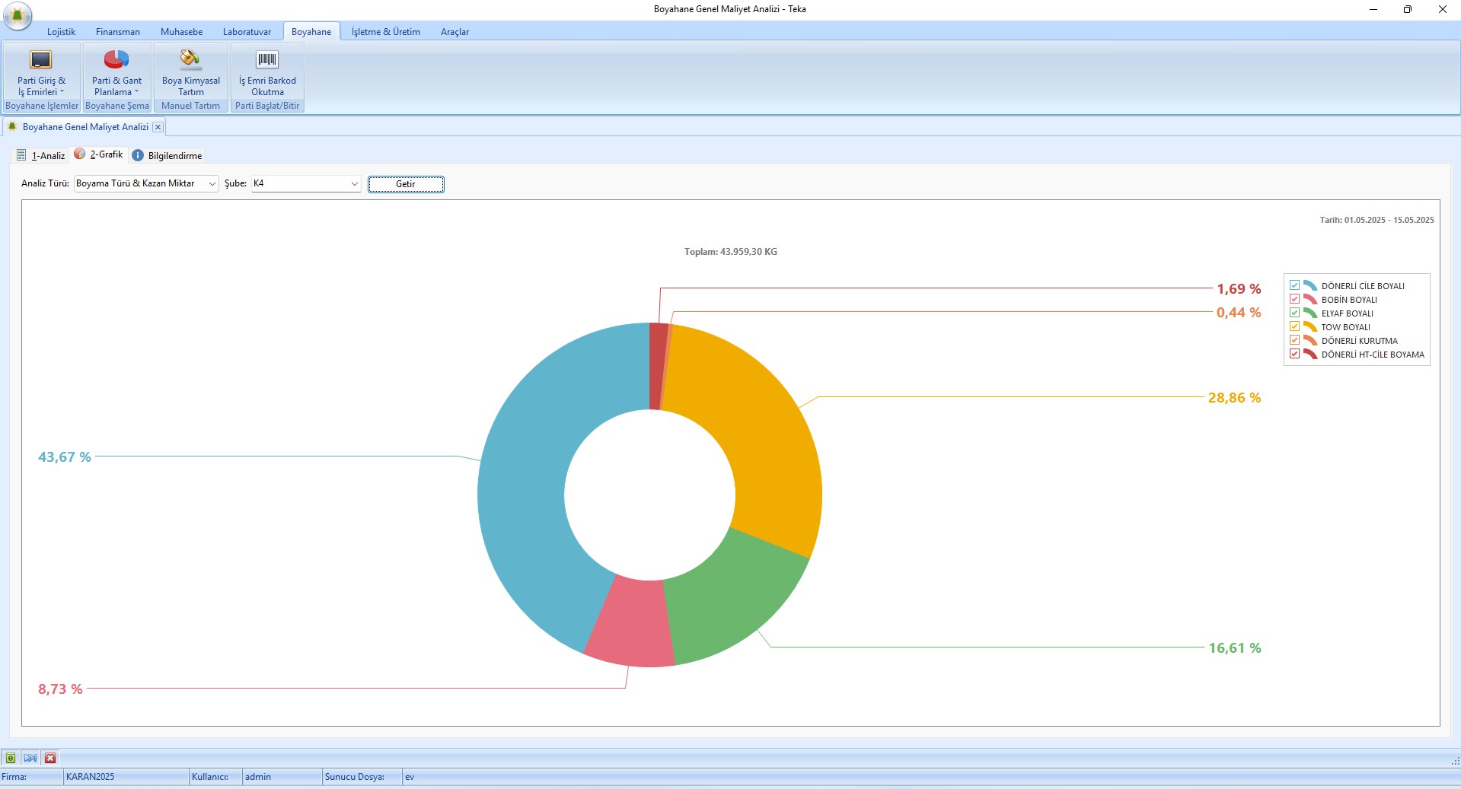Click the Boyahane İşlemler group label
This screenshot has height=789, width=1461.
(x=42, y=106)
